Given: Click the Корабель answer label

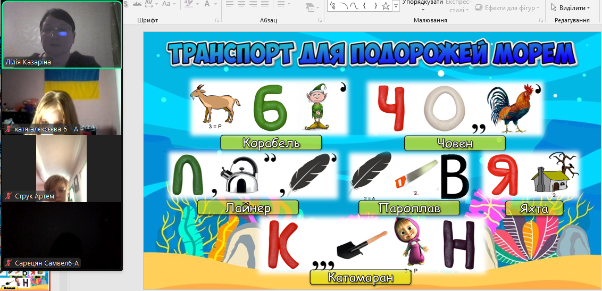Looking at the screenshot, I should click(x=271, y=143).
